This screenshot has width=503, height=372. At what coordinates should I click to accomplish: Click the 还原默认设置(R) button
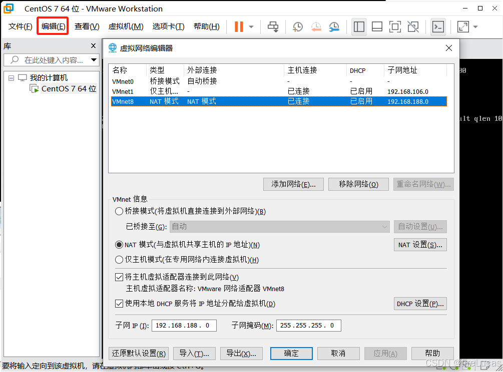(139, 354)
